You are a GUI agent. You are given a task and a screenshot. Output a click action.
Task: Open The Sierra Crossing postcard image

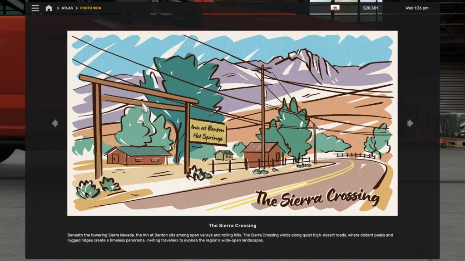pos(232,123)
